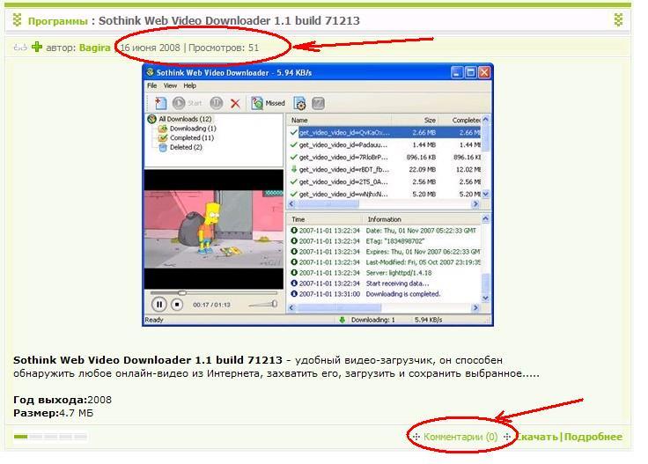
Task: Open post title Sothink Web Video Downloader 1.1
Action: (x=229, y=20)
